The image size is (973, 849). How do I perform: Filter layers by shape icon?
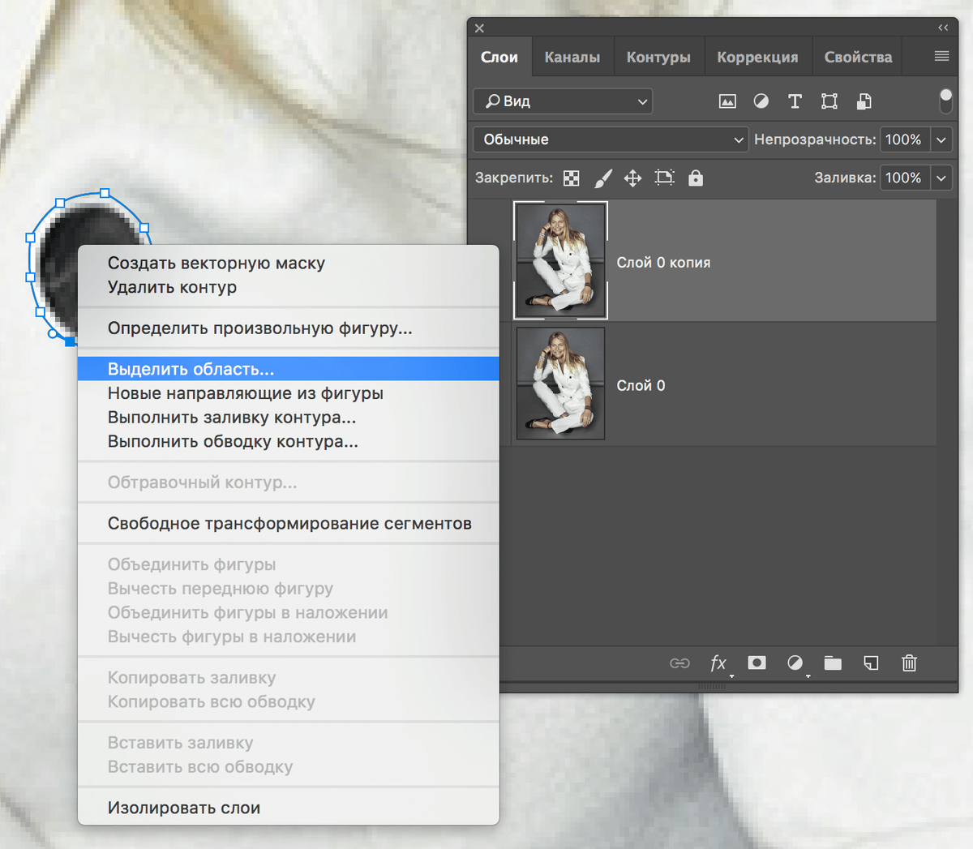(829, 101)
